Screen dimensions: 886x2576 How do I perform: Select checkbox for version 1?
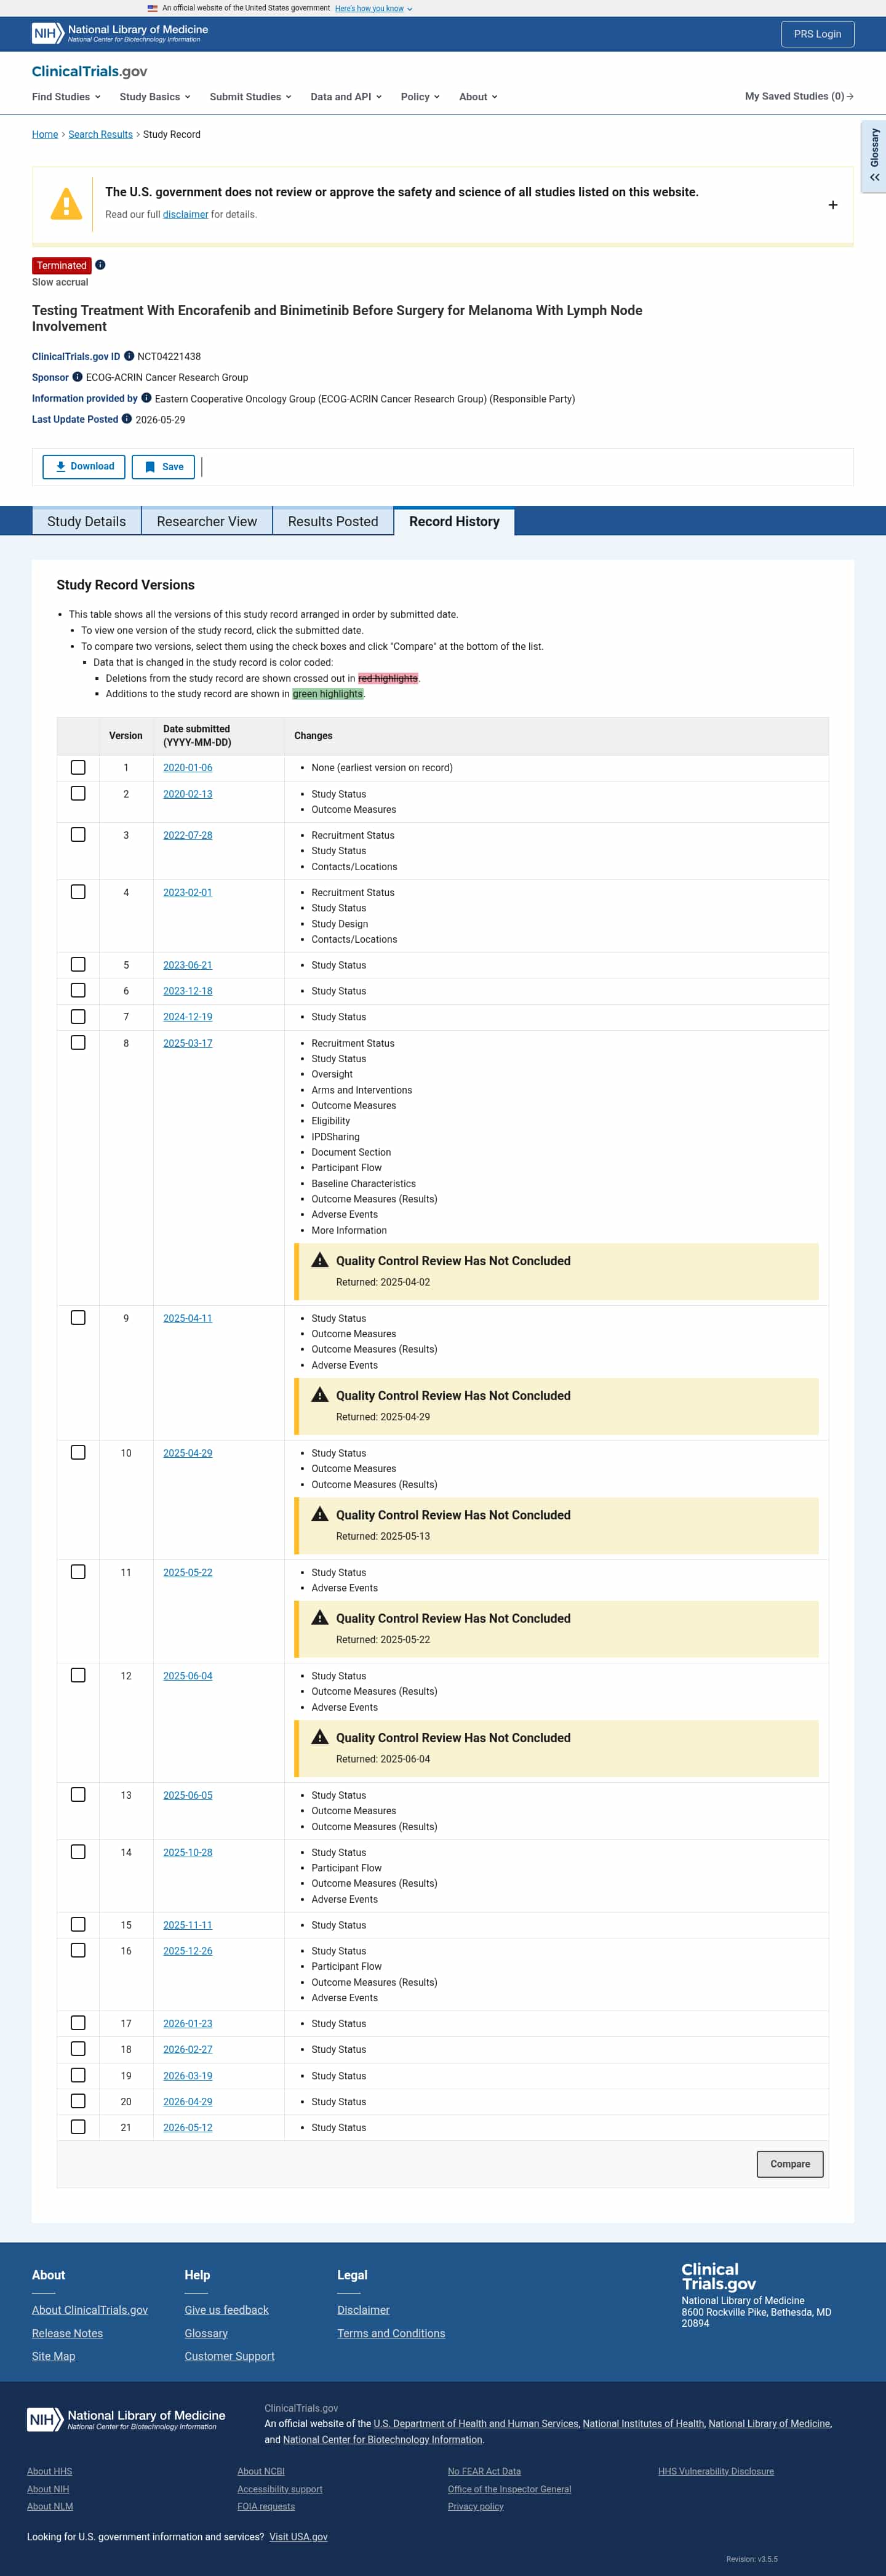coord(78,767)
